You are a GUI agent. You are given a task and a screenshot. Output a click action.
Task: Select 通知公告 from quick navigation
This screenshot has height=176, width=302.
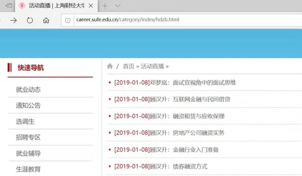pos(28,106)
